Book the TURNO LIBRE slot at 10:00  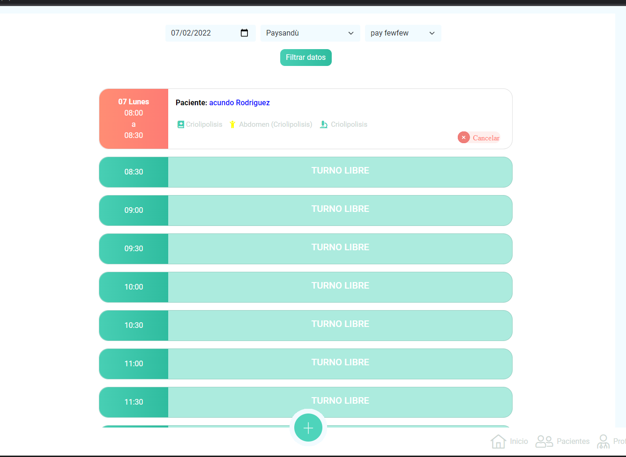(x=340, y=287)
